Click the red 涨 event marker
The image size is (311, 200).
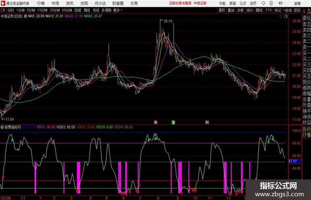click(x=155, y=122)
